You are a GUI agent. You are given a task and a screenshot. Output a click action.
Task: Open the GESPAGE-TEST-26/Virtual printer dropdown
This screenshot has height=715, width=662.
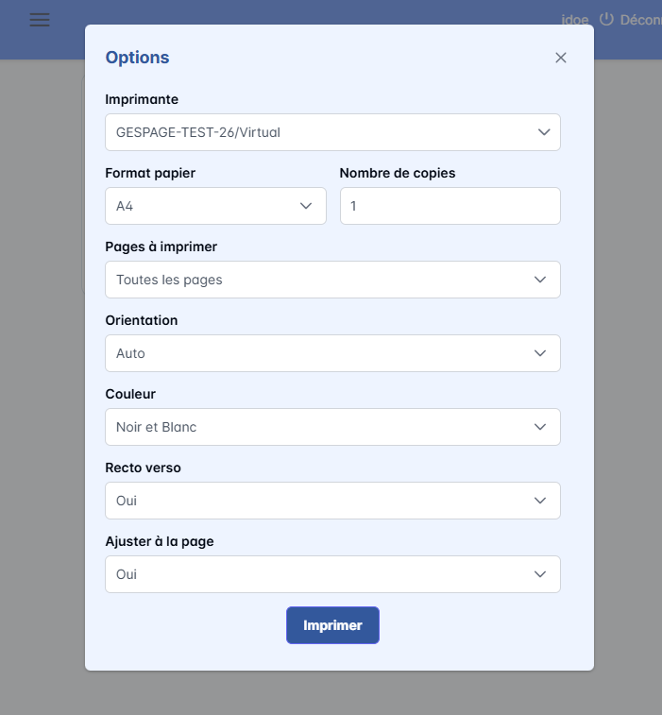tap(321, 132)
